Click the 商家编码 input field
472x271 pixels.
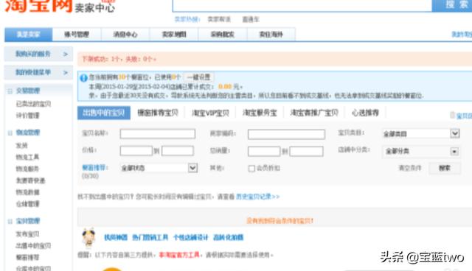click(x=286, y=134)
